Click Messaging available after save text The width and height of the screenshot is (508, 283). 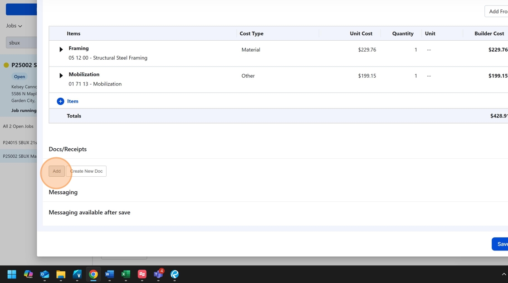89,212
